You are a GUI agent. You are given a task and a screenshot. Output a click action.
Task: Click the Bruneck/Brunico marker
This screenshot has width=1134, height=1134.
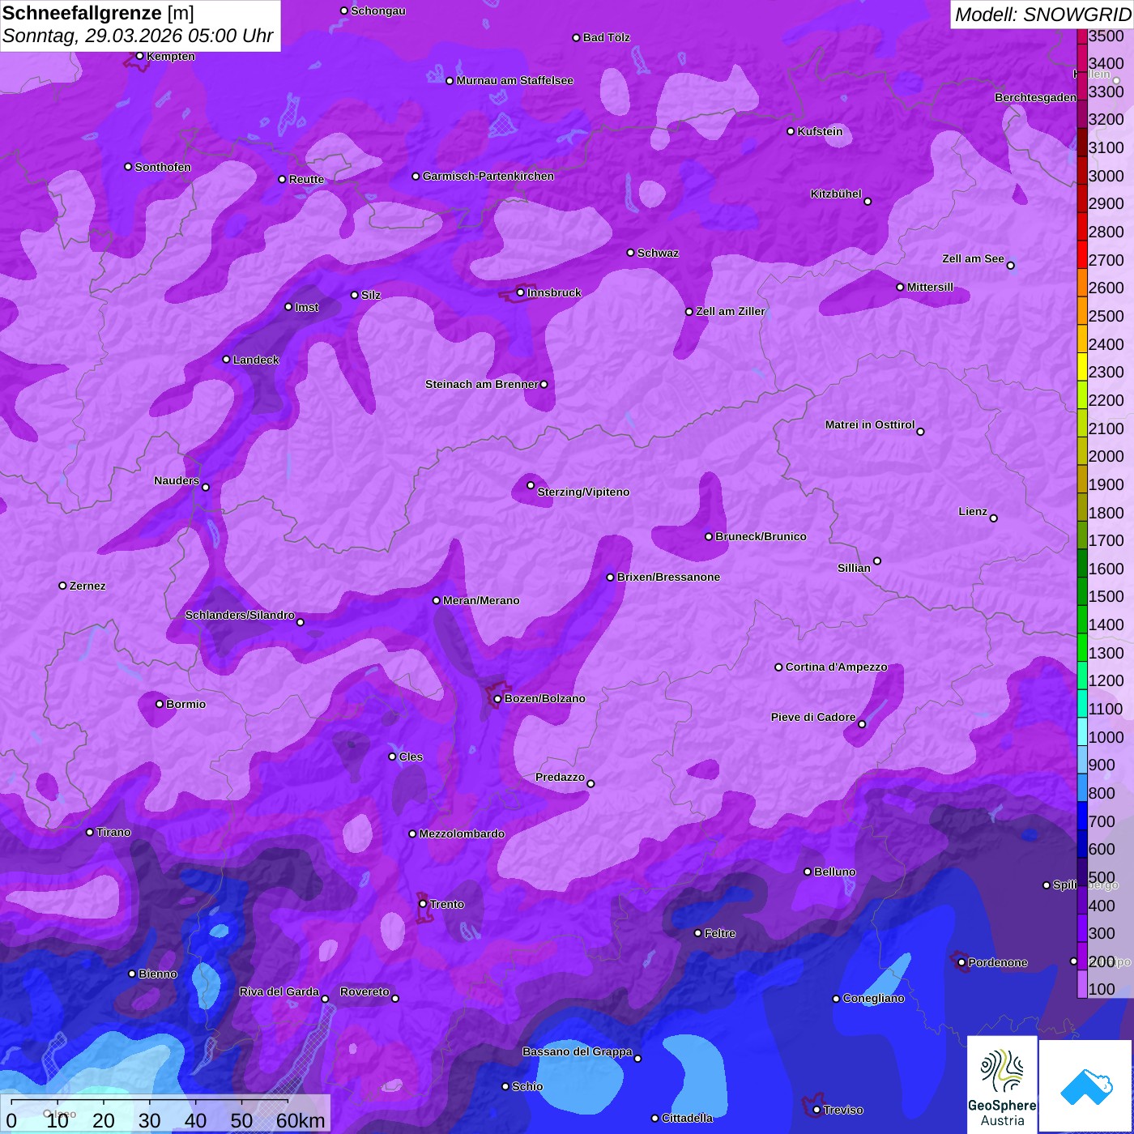click(708, 536)
